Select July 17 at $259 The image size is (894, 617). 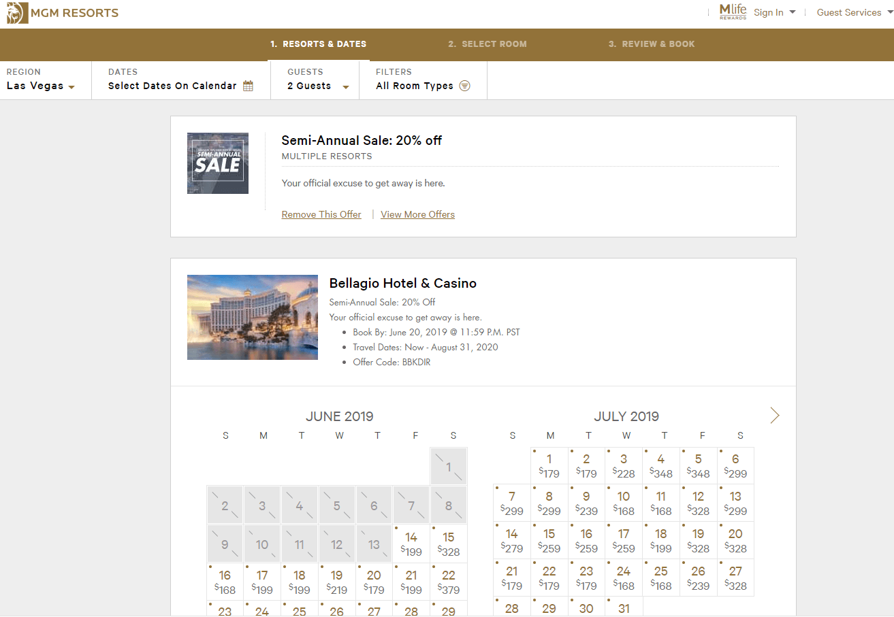coord(624,540)
